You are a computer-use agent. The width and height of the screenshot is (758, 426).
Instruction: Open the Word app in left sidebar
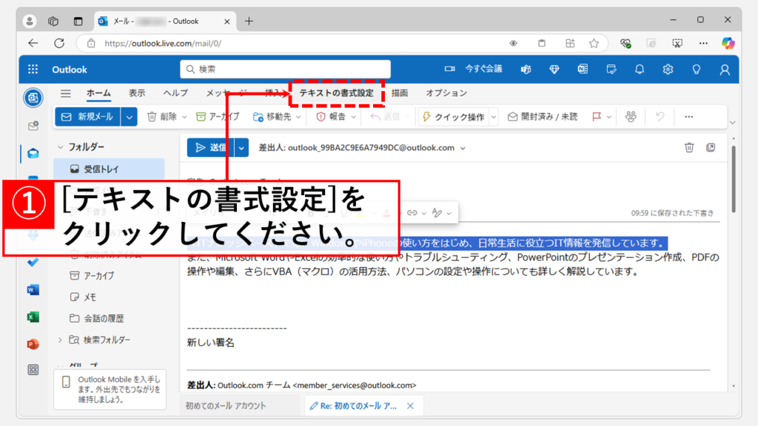tap(33, 290)
